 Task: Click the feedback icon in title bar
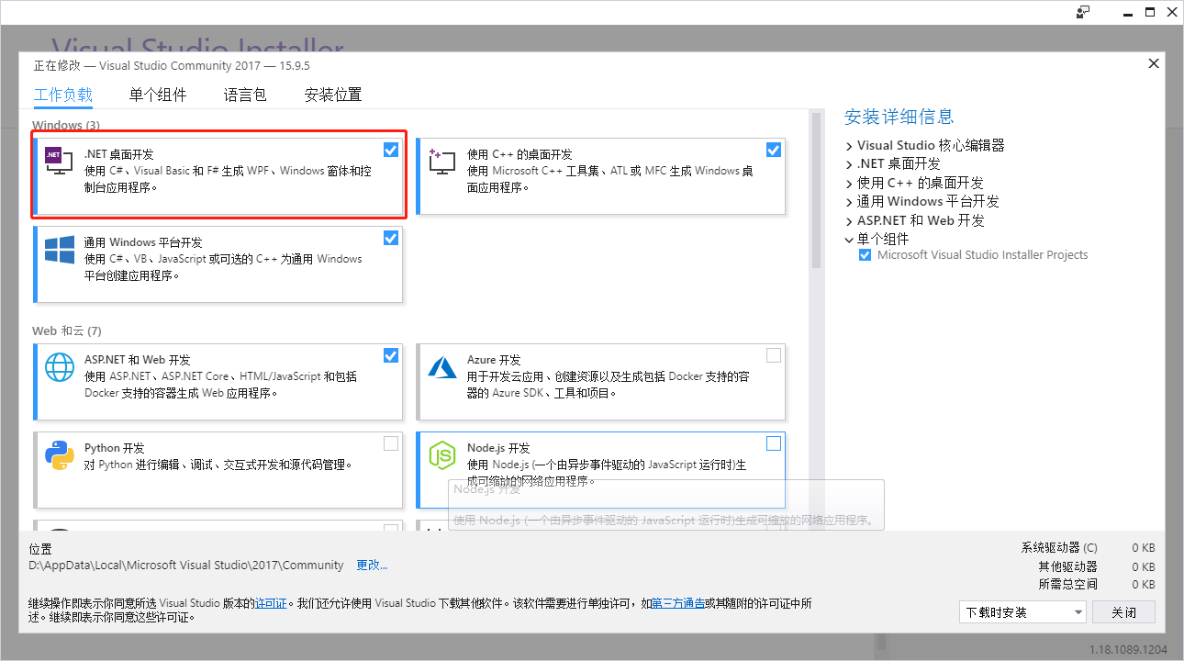(1083, 12)
